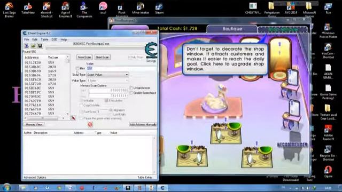Select the osu! desktop icon

click(103, 9)
